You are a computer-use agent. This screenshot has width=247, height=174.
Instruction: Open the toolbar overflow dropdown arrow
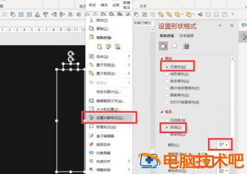coord(233,14)
